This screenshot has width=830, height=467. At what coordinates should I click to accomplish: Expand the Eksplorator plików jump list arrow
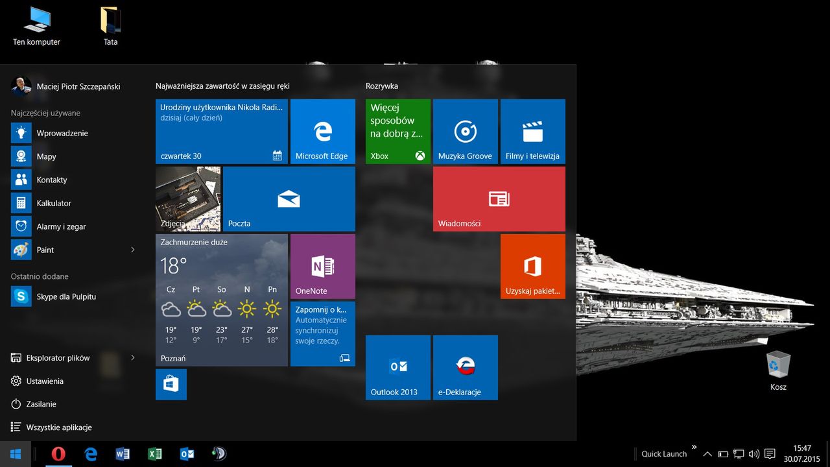133,357
